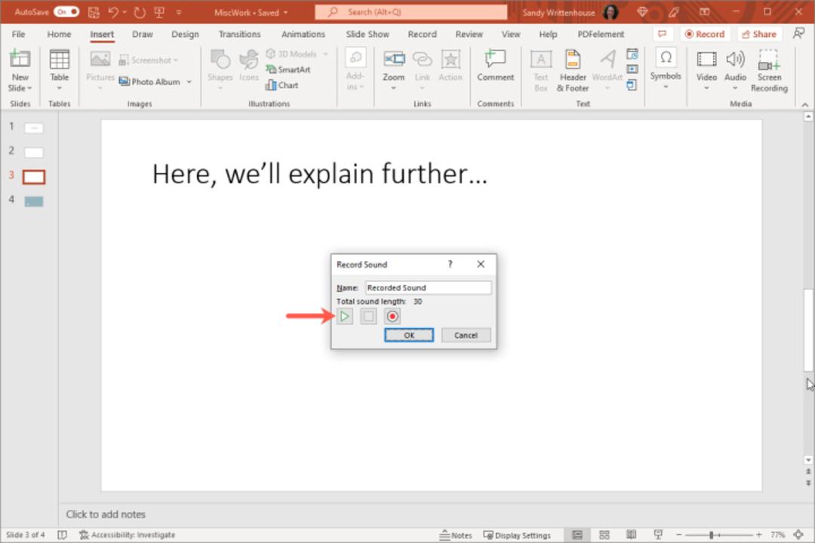Insert a Photo Album
815x543 pixels.
tap(149, 81)
